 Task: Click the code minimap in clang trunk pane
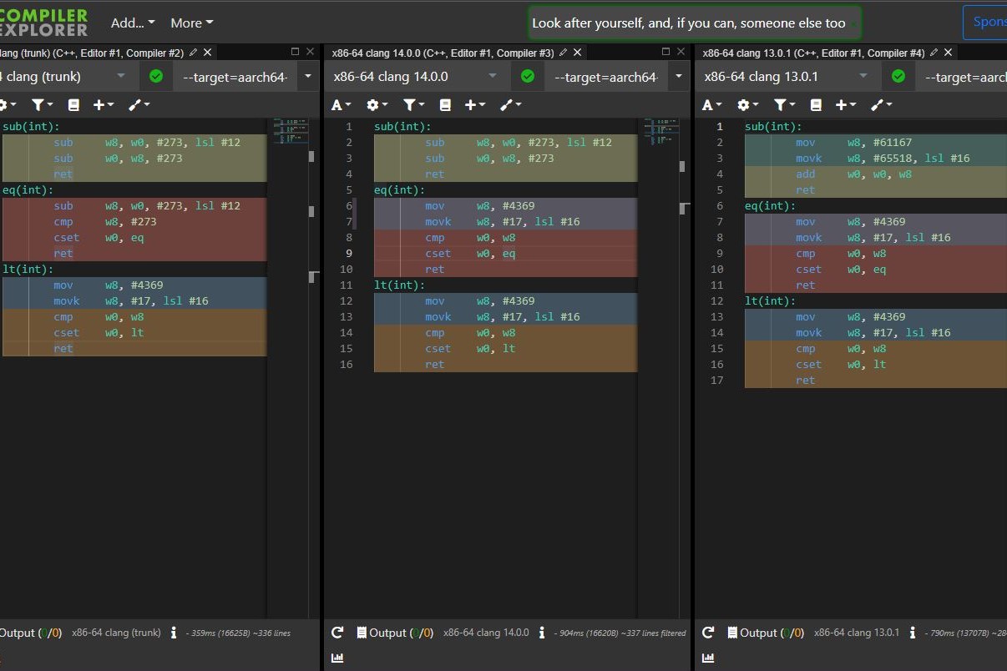coord(289,132)
